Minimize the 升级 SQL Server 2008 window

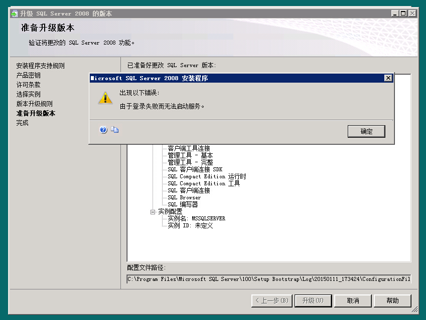point(395,14)
